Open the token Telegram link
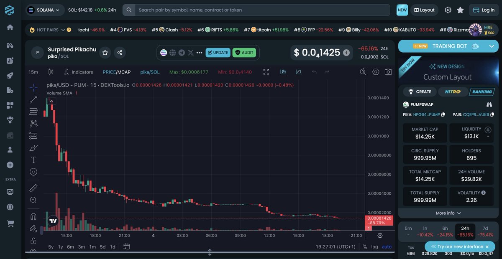The image size is (502, 259). coord(182,53)
